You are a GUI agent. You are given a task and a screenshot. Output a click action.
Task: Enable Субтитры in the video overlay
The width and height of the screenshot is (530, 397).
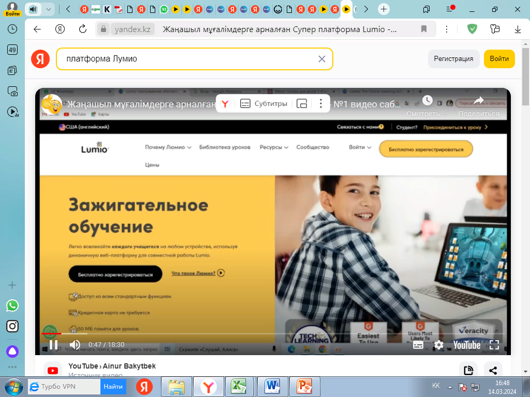(263, 103)
